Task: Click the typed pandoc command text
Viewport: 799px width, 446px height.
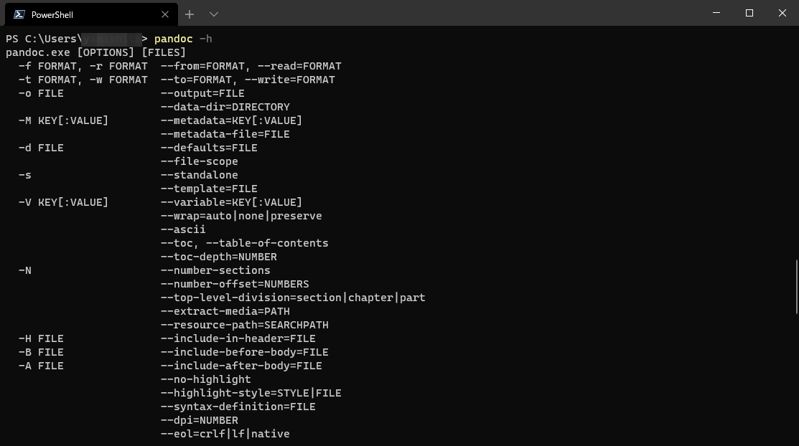Action: [x=173, y=39]
